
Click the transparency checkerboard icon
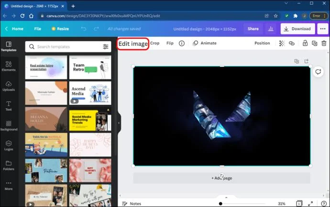[282, 44]
